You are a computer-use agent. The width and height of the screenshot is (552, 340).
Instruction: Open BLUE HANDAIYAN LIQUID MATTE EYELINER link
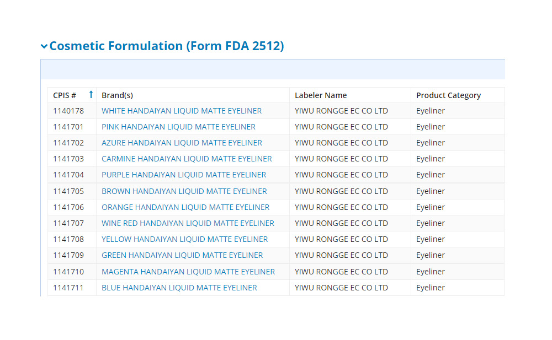pos(179,288)
